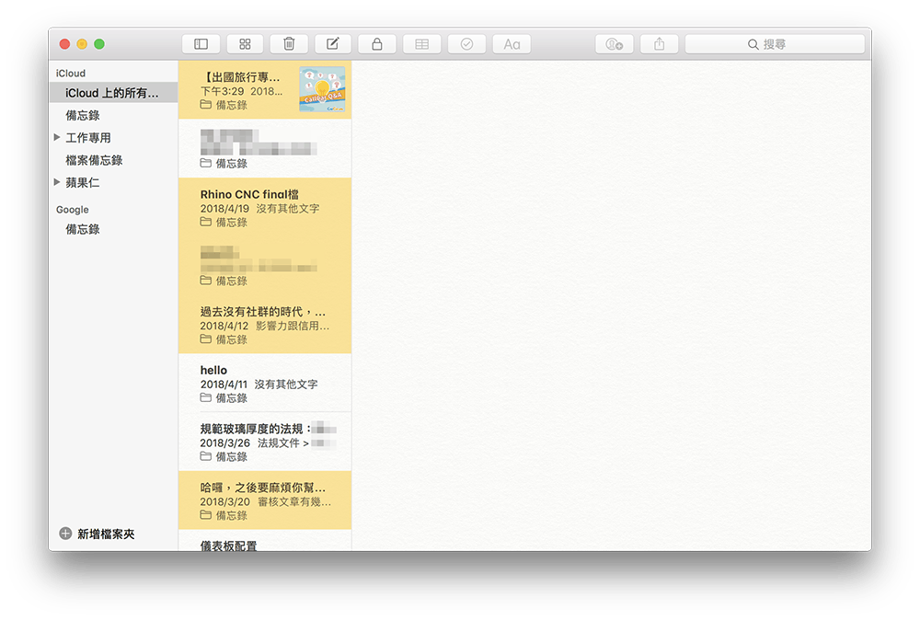Expand the 蘋果仁 folder
This screenshot has width=920, height=620.
(x=57, y=182)
